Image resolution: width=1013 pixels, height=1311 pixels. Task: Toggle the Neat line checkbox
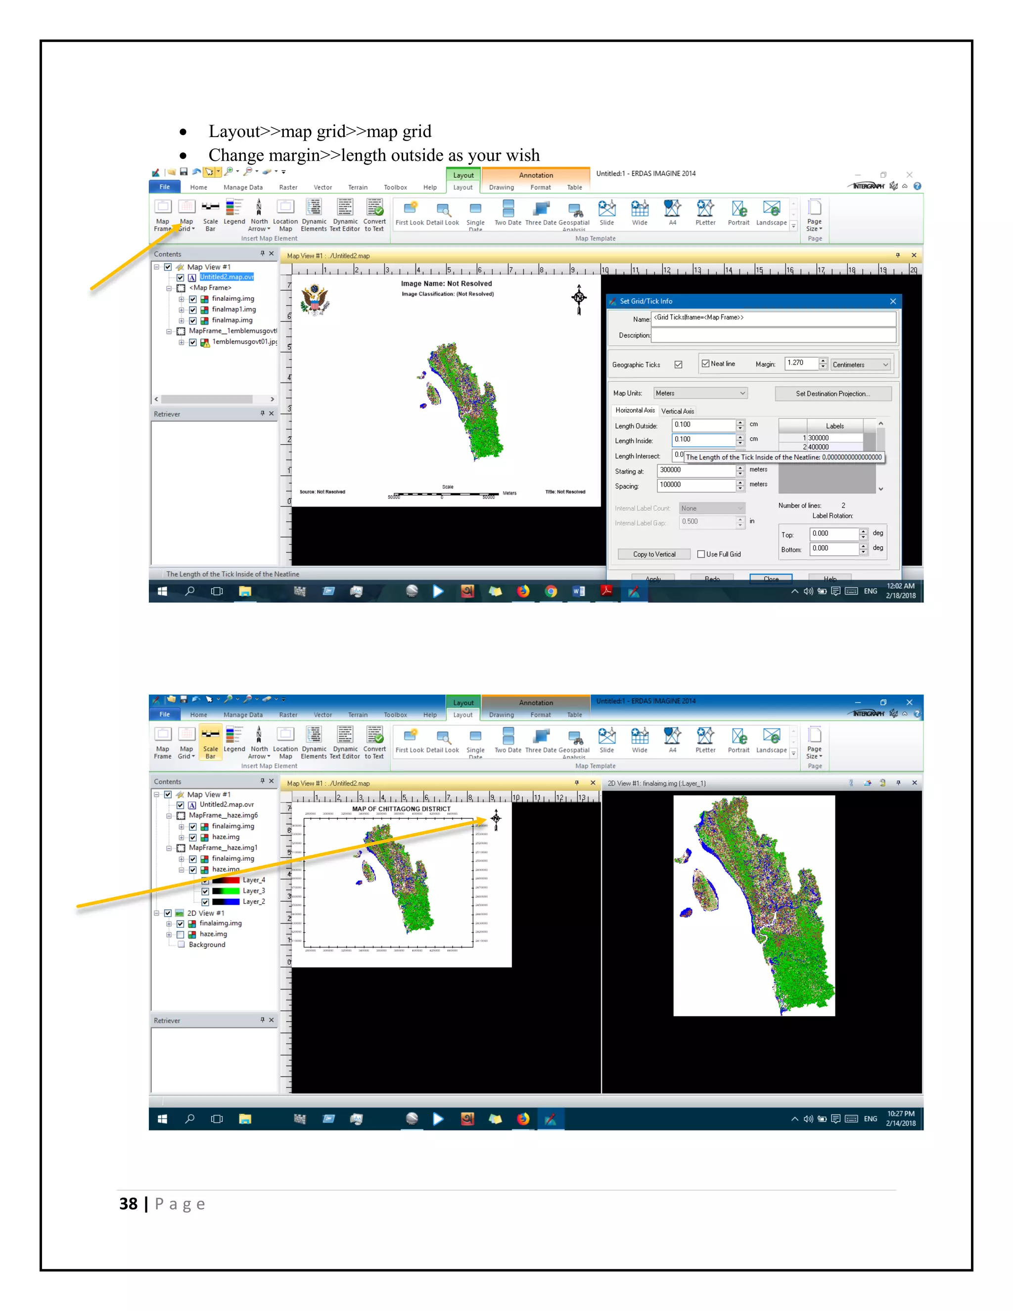706,364
